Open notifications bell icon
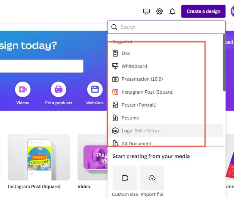Screen dimensions: 234x198 pos(172,11)
